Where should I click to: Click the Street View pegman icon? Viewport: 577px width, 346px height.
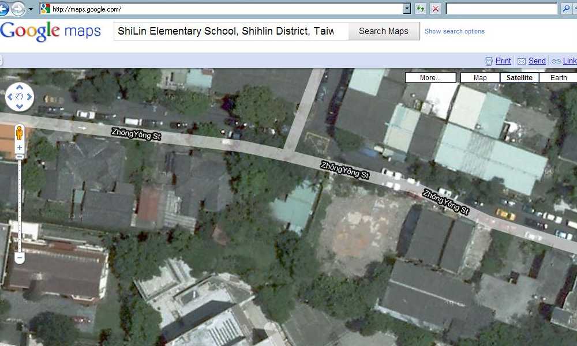tap(19, 133)
